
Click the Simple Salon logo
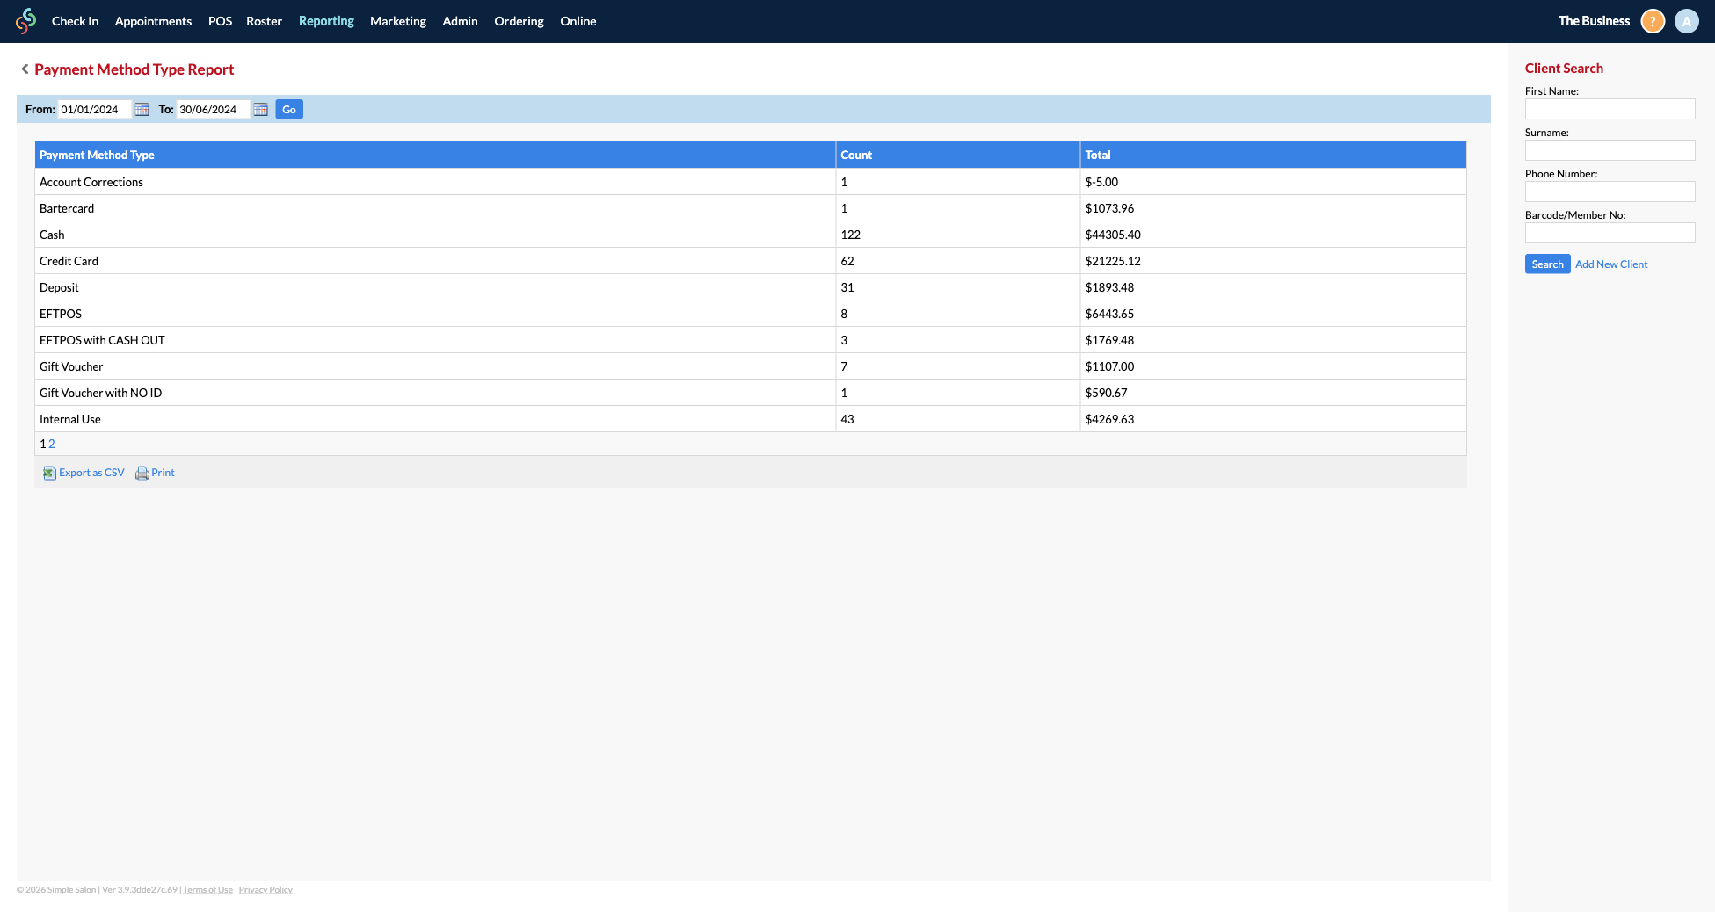(x=25, y=20)
